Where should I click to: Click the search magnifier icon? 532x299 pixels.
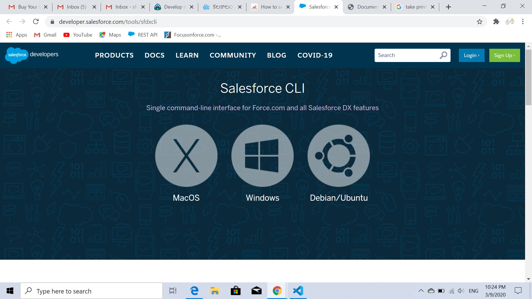point(443,55)
